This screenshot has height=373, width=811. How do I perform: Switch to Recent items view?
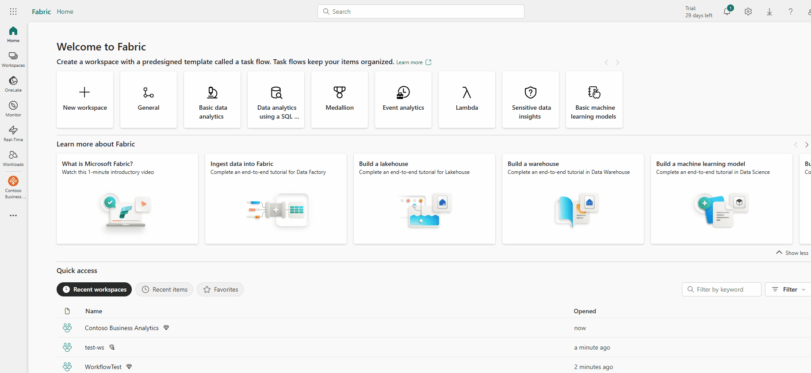164,289
